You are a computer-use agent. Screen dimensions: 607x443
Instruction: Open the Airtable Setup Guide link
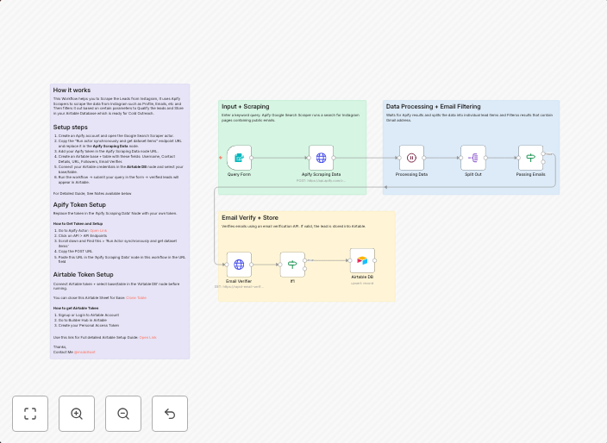click(148, 337)
